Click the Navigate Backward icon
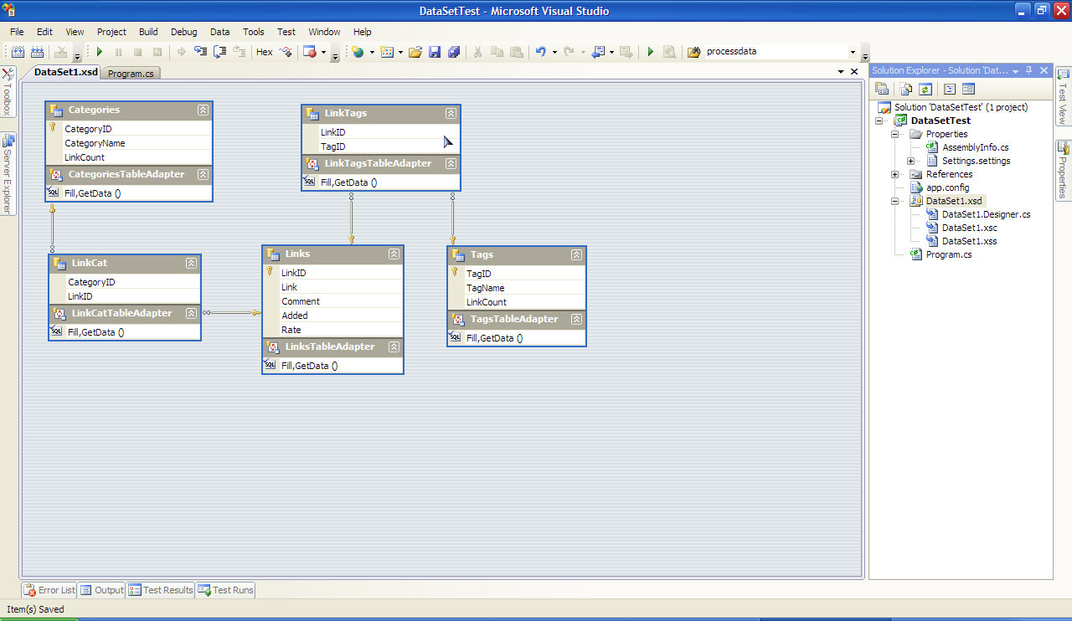This screenshot has width=1072, height=621. click(598, 52)
